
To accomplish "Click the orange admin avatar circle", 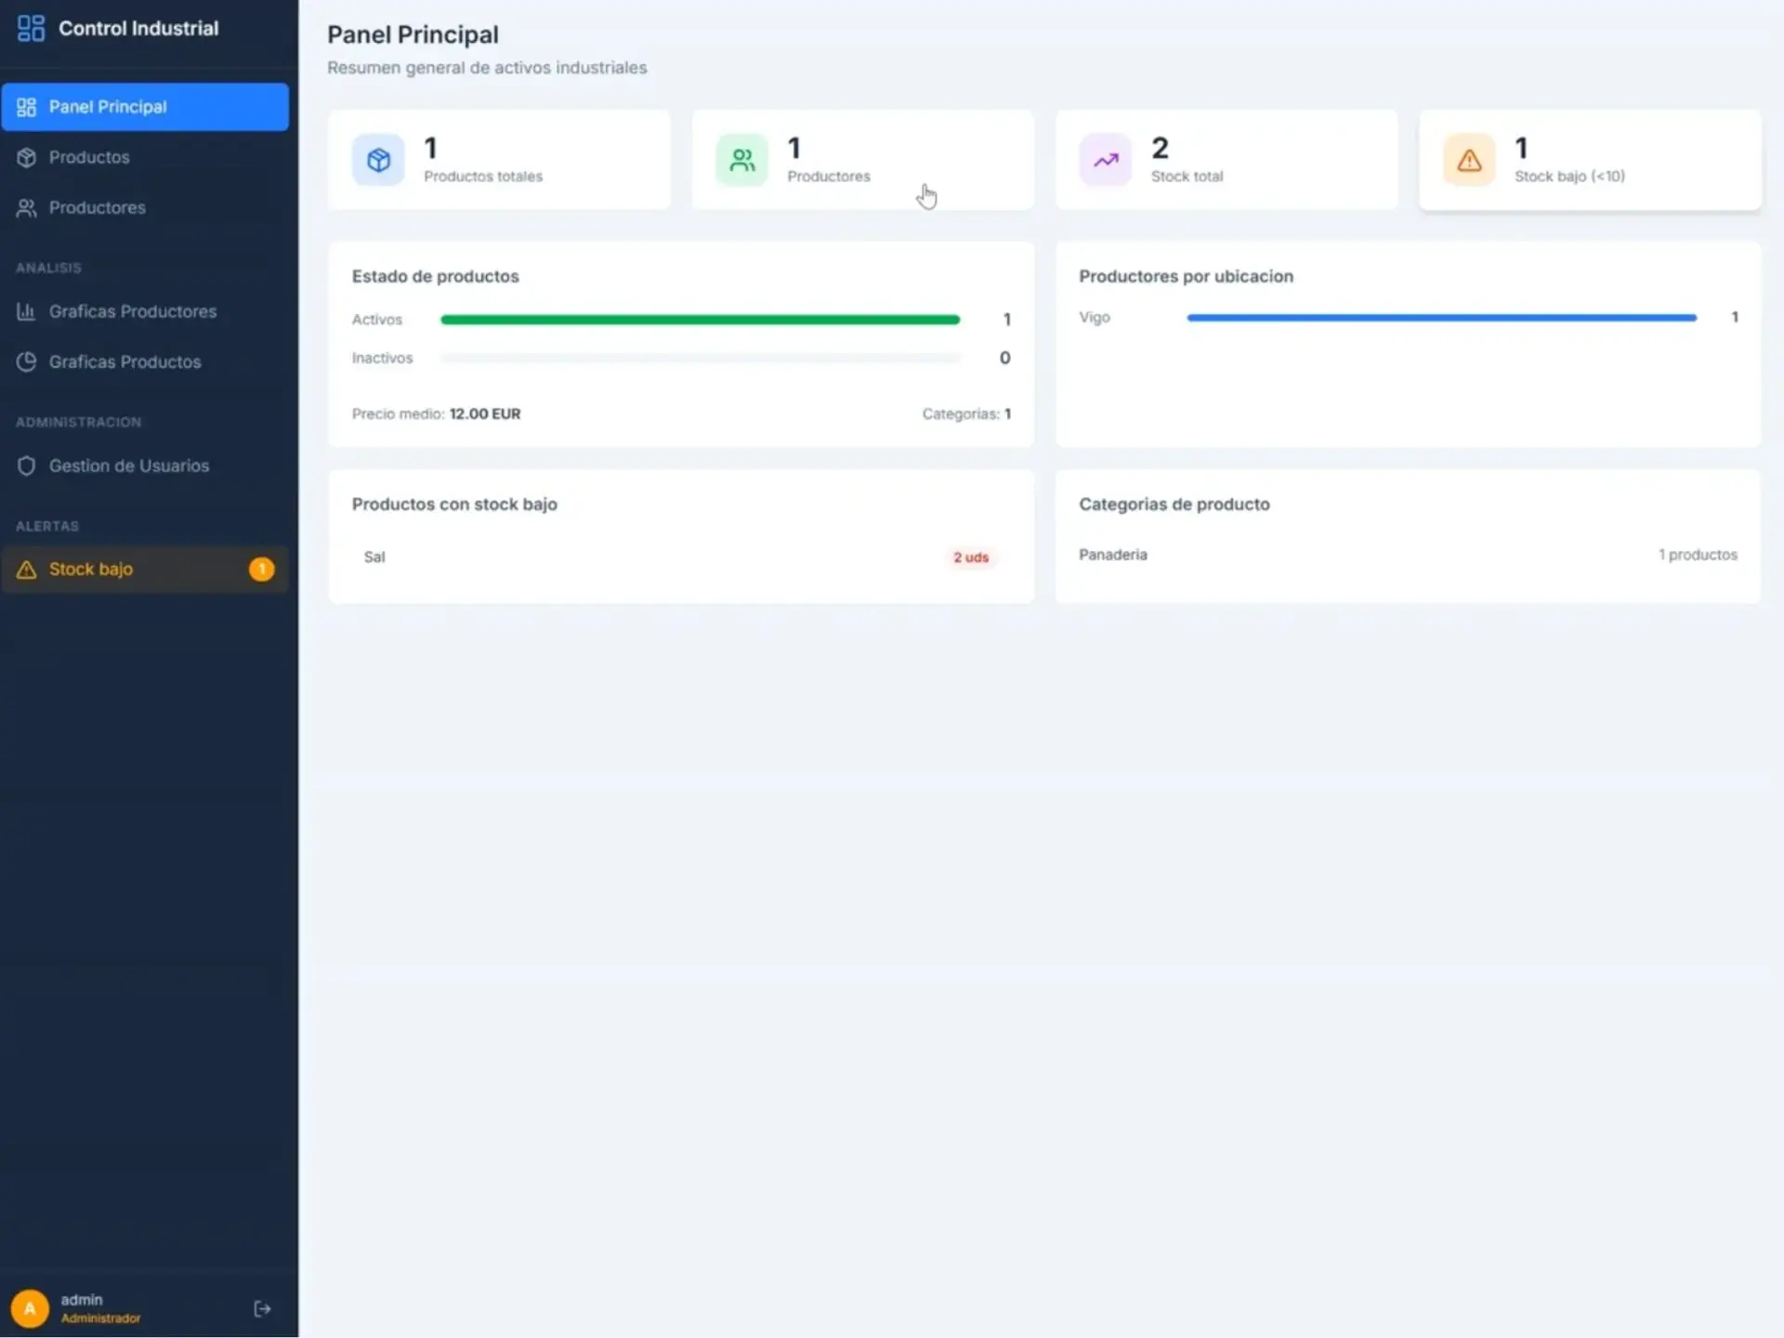I will tap(30, 1308).
